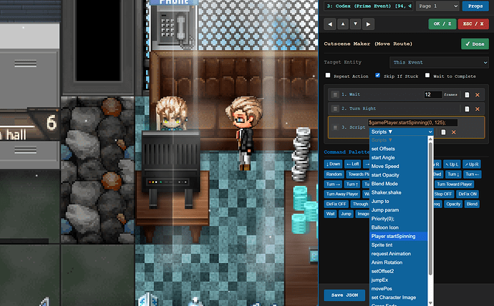
Task: Add the Up L command from the palette
Action: pyautogui.click(x=452, y=164)
